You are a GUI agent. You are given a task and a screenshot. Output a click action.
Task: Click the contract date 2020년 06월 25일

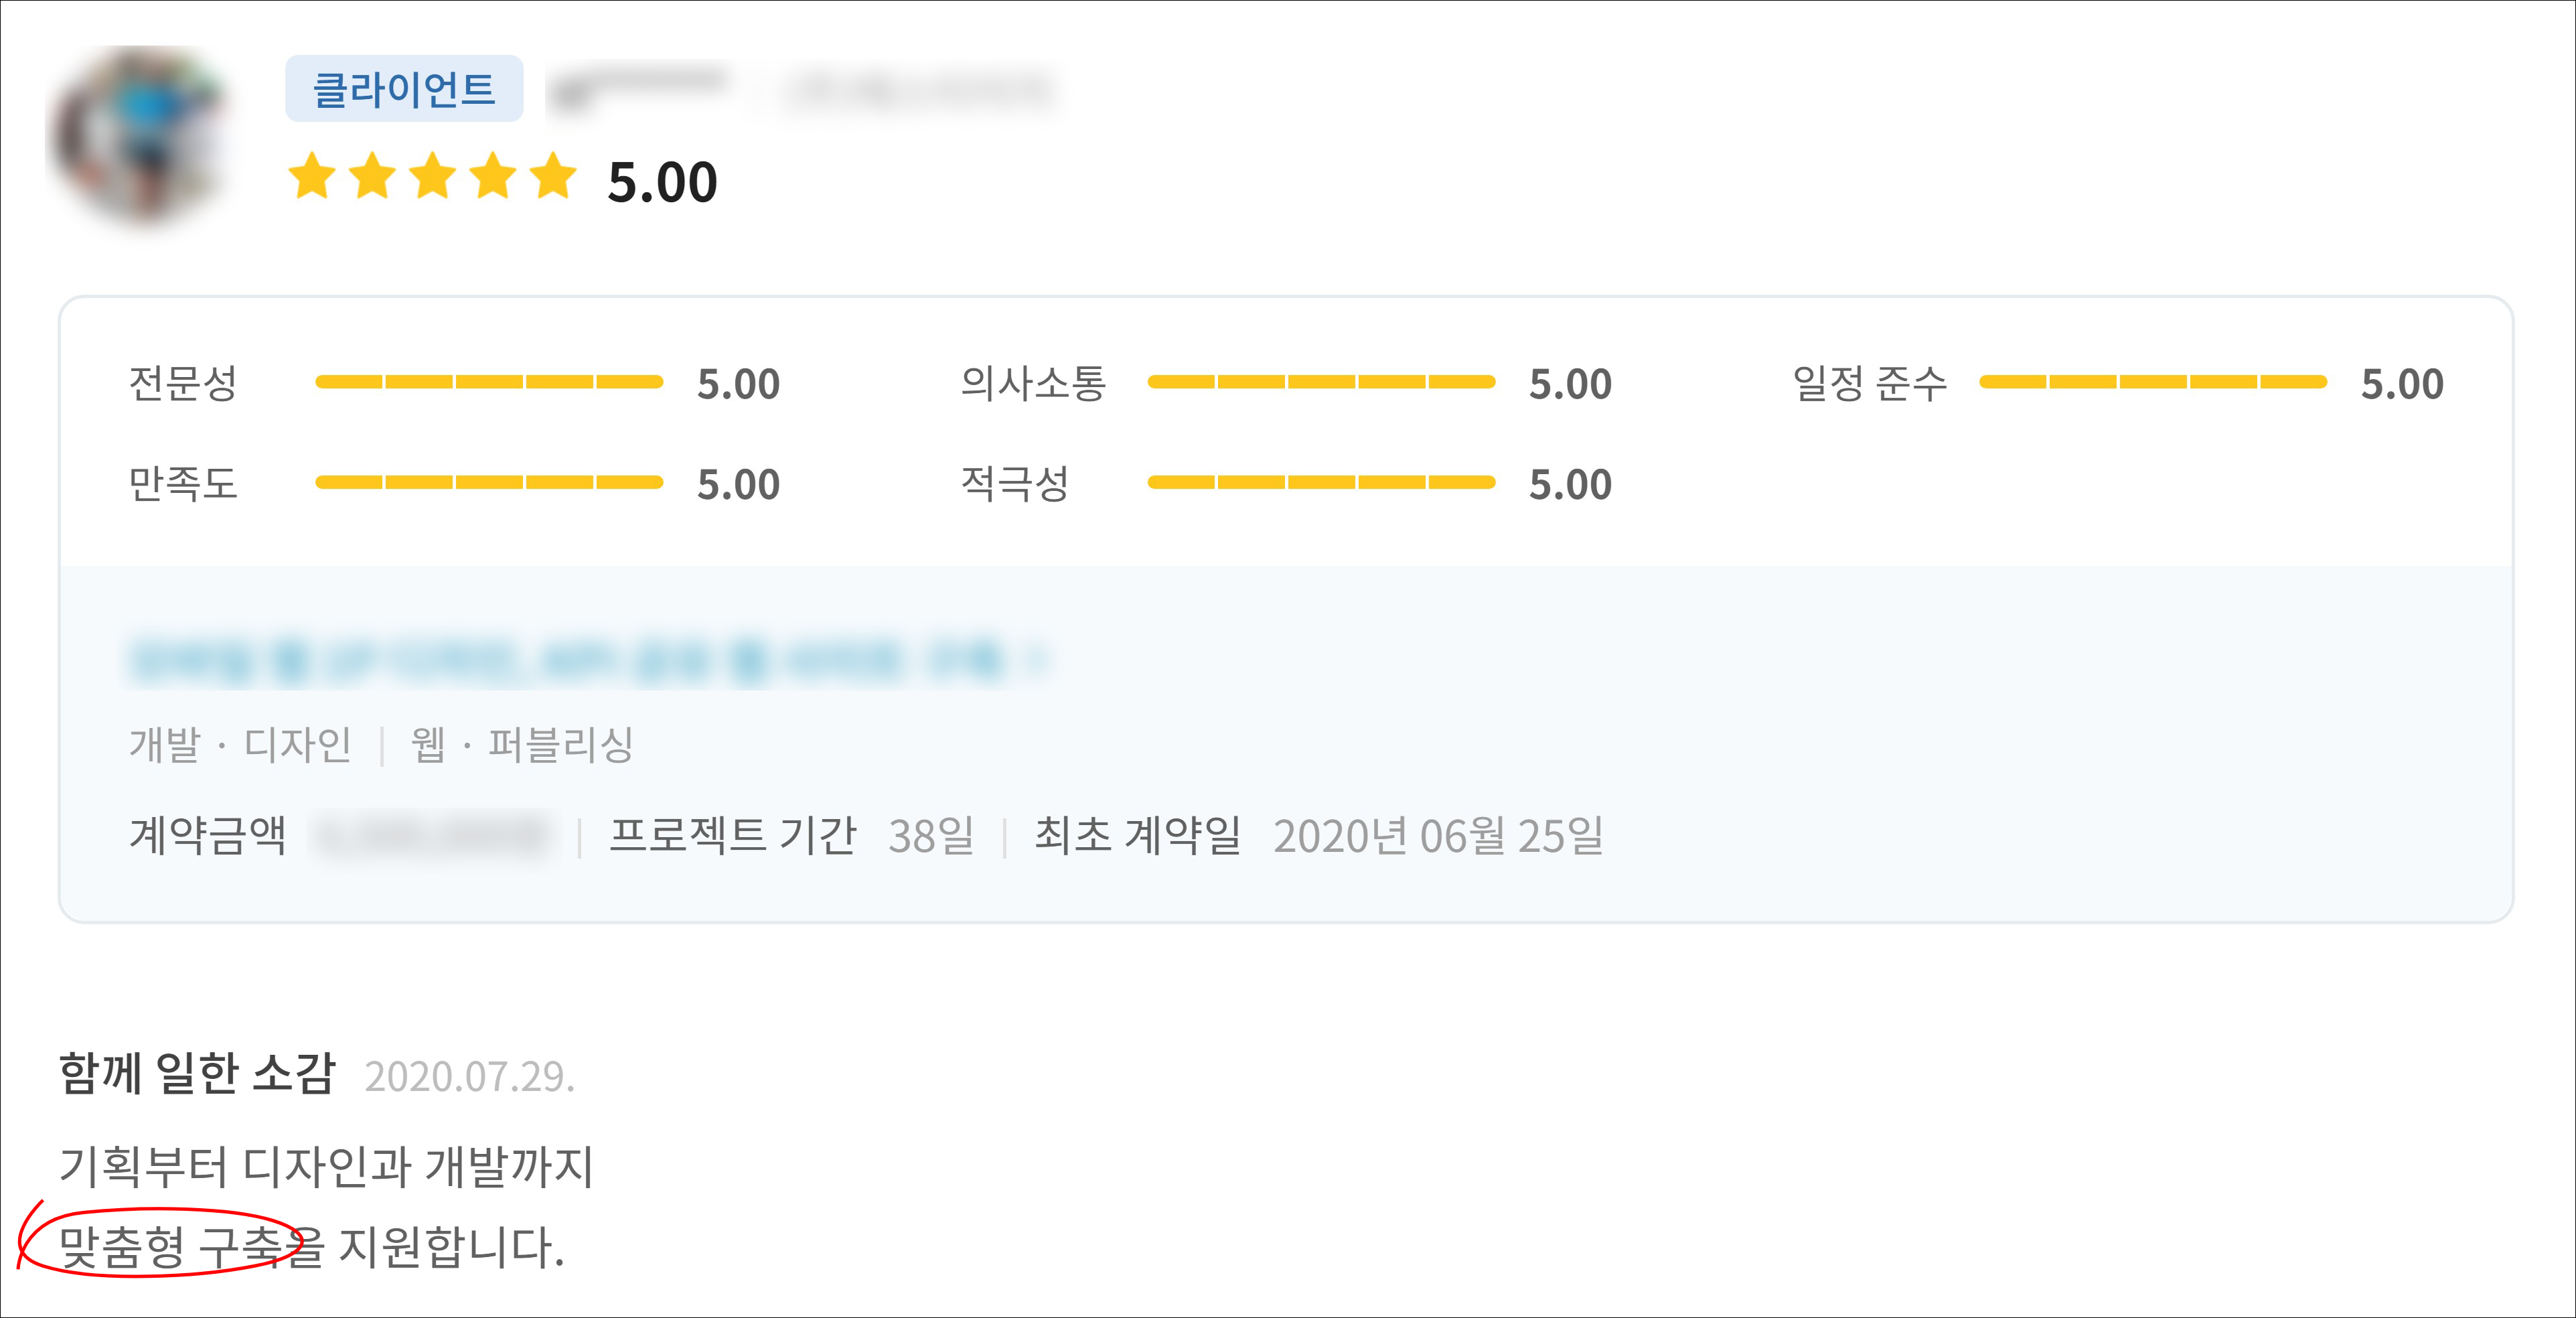(x=1437, y=836)
